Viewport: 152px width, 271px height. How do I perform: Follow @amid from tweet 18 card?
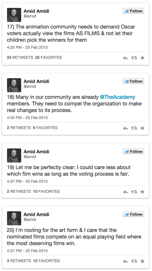tap(133, 81)
